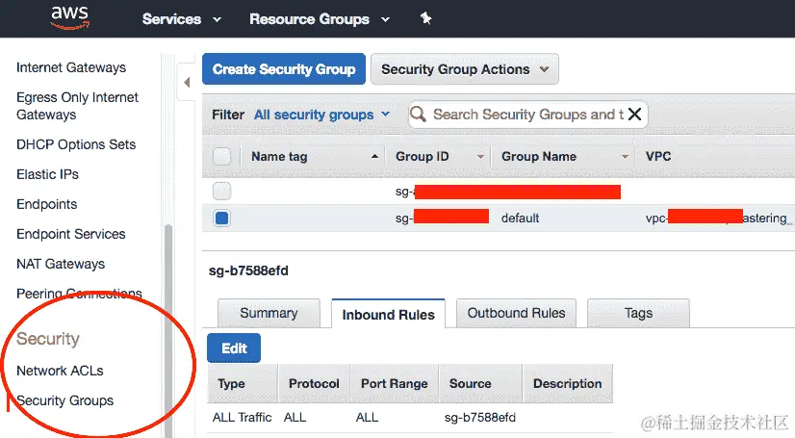Image resolution: width=795 pixels, height=438 pixels.
Task: Click the search magnifier icon
Action: click(419, 115)
